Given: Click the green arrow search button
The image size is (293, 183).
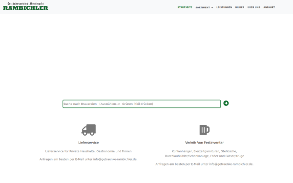Looking at the screenshot, I should click(x=226, y=103).
